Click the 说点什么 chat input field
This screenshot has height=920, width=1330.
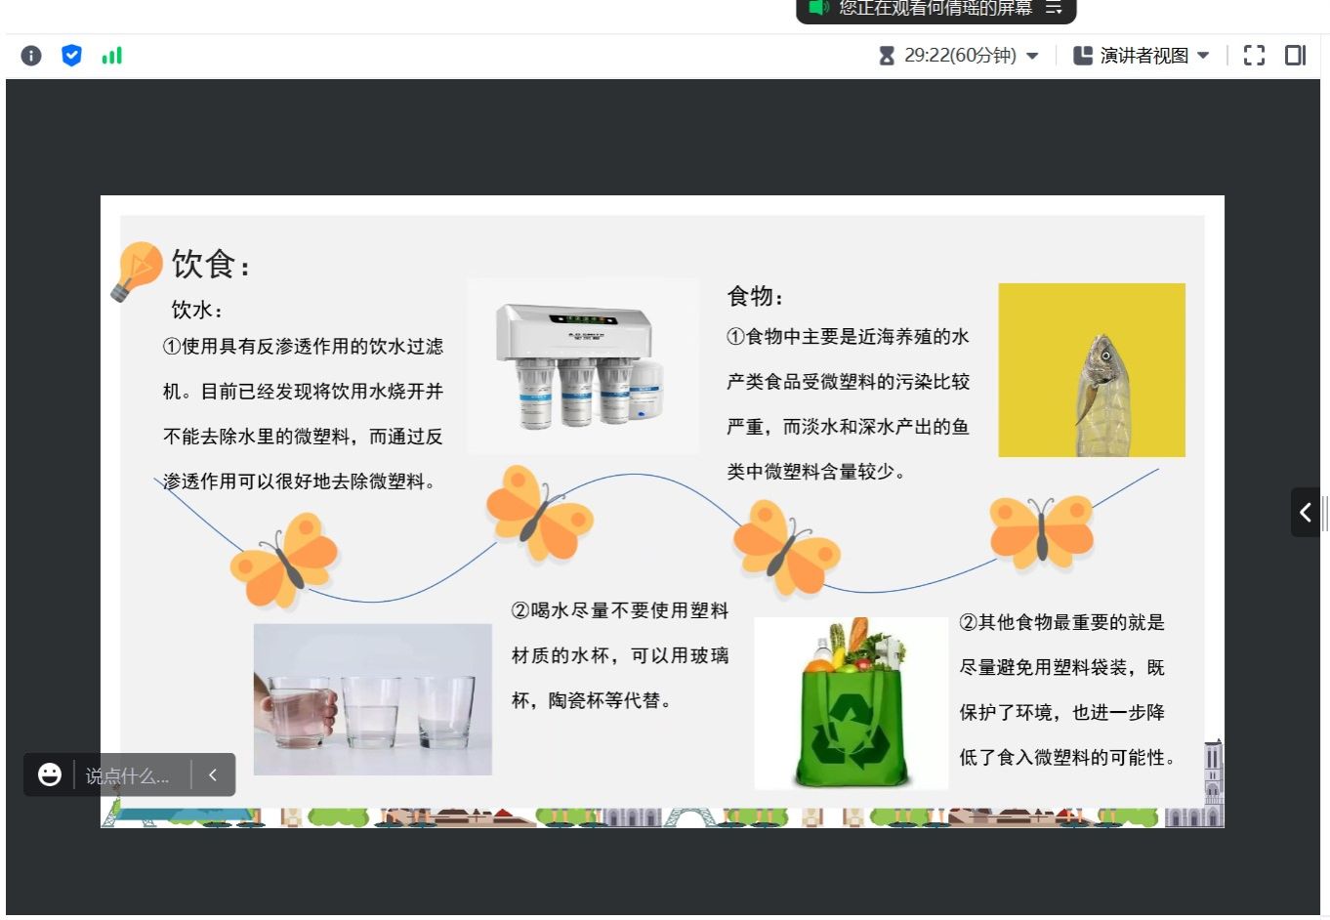[128, 776]
